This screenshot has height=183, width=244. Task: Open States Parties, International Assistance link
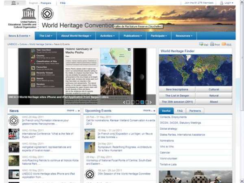tap(182, 135)
